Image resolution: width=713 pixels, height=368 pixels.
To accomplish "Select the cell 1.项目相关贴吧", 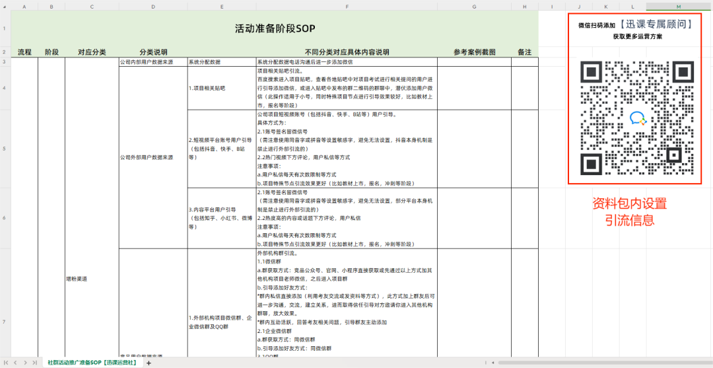I will [222, 89].
